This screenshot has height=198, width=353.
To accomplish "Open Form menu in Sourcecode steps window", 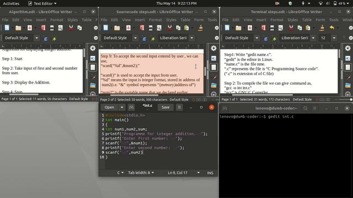I will pos(199,20).
